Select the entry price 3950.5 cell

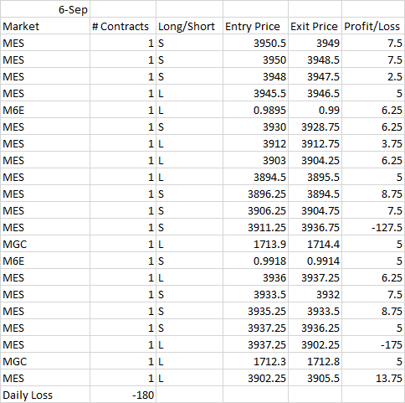255,43
